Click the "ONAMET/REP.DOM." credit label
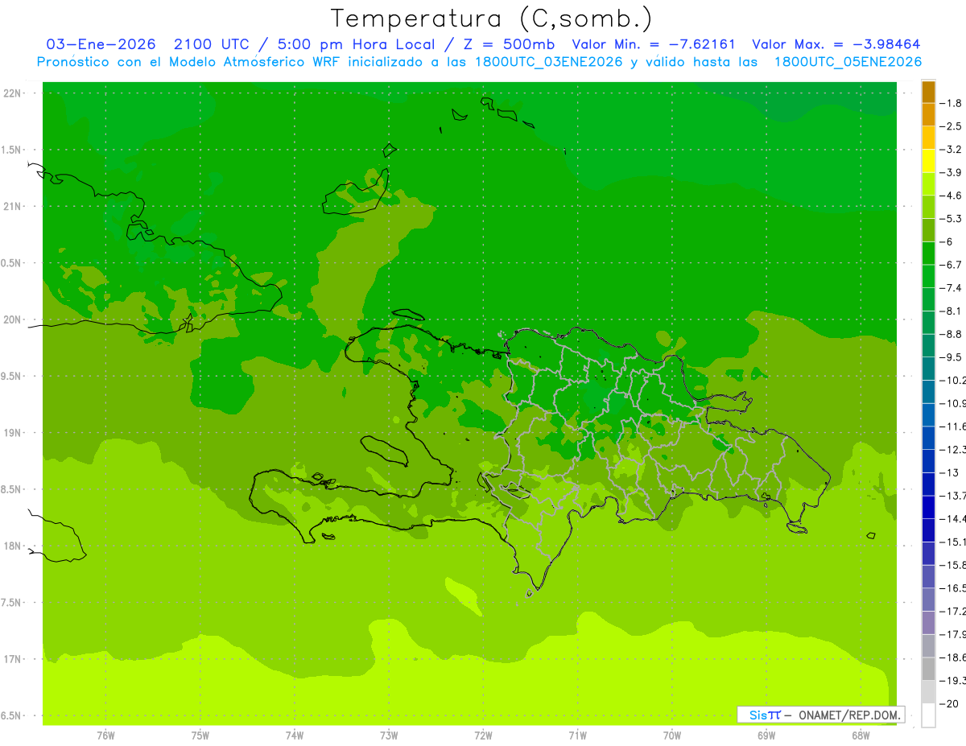The width and height of the screenshot is (966, 746). [851, 715]
